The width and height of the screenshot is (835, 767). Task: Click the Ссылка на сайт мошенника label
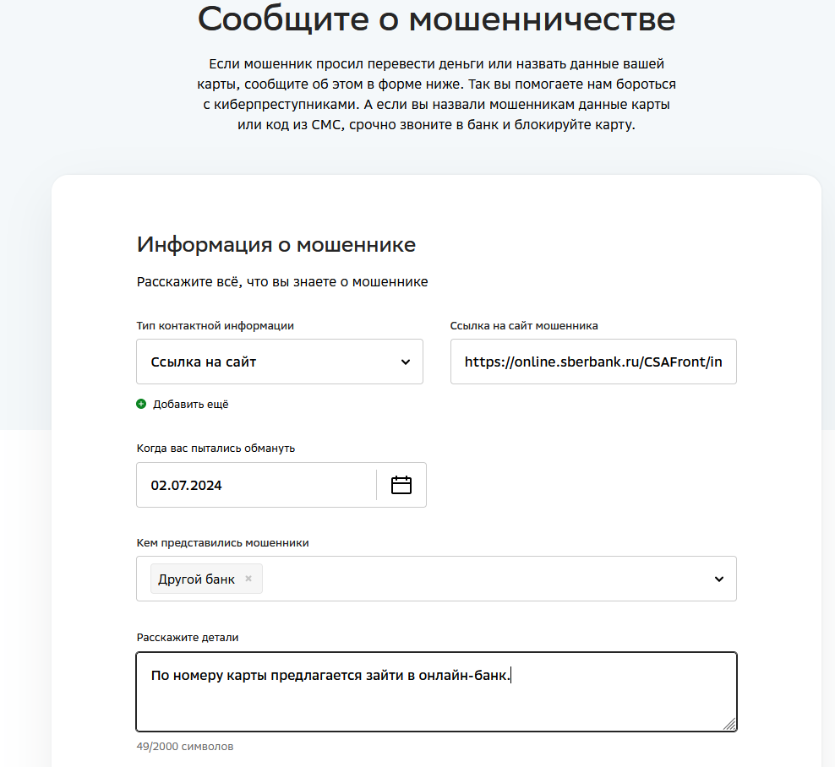[524, 326]
